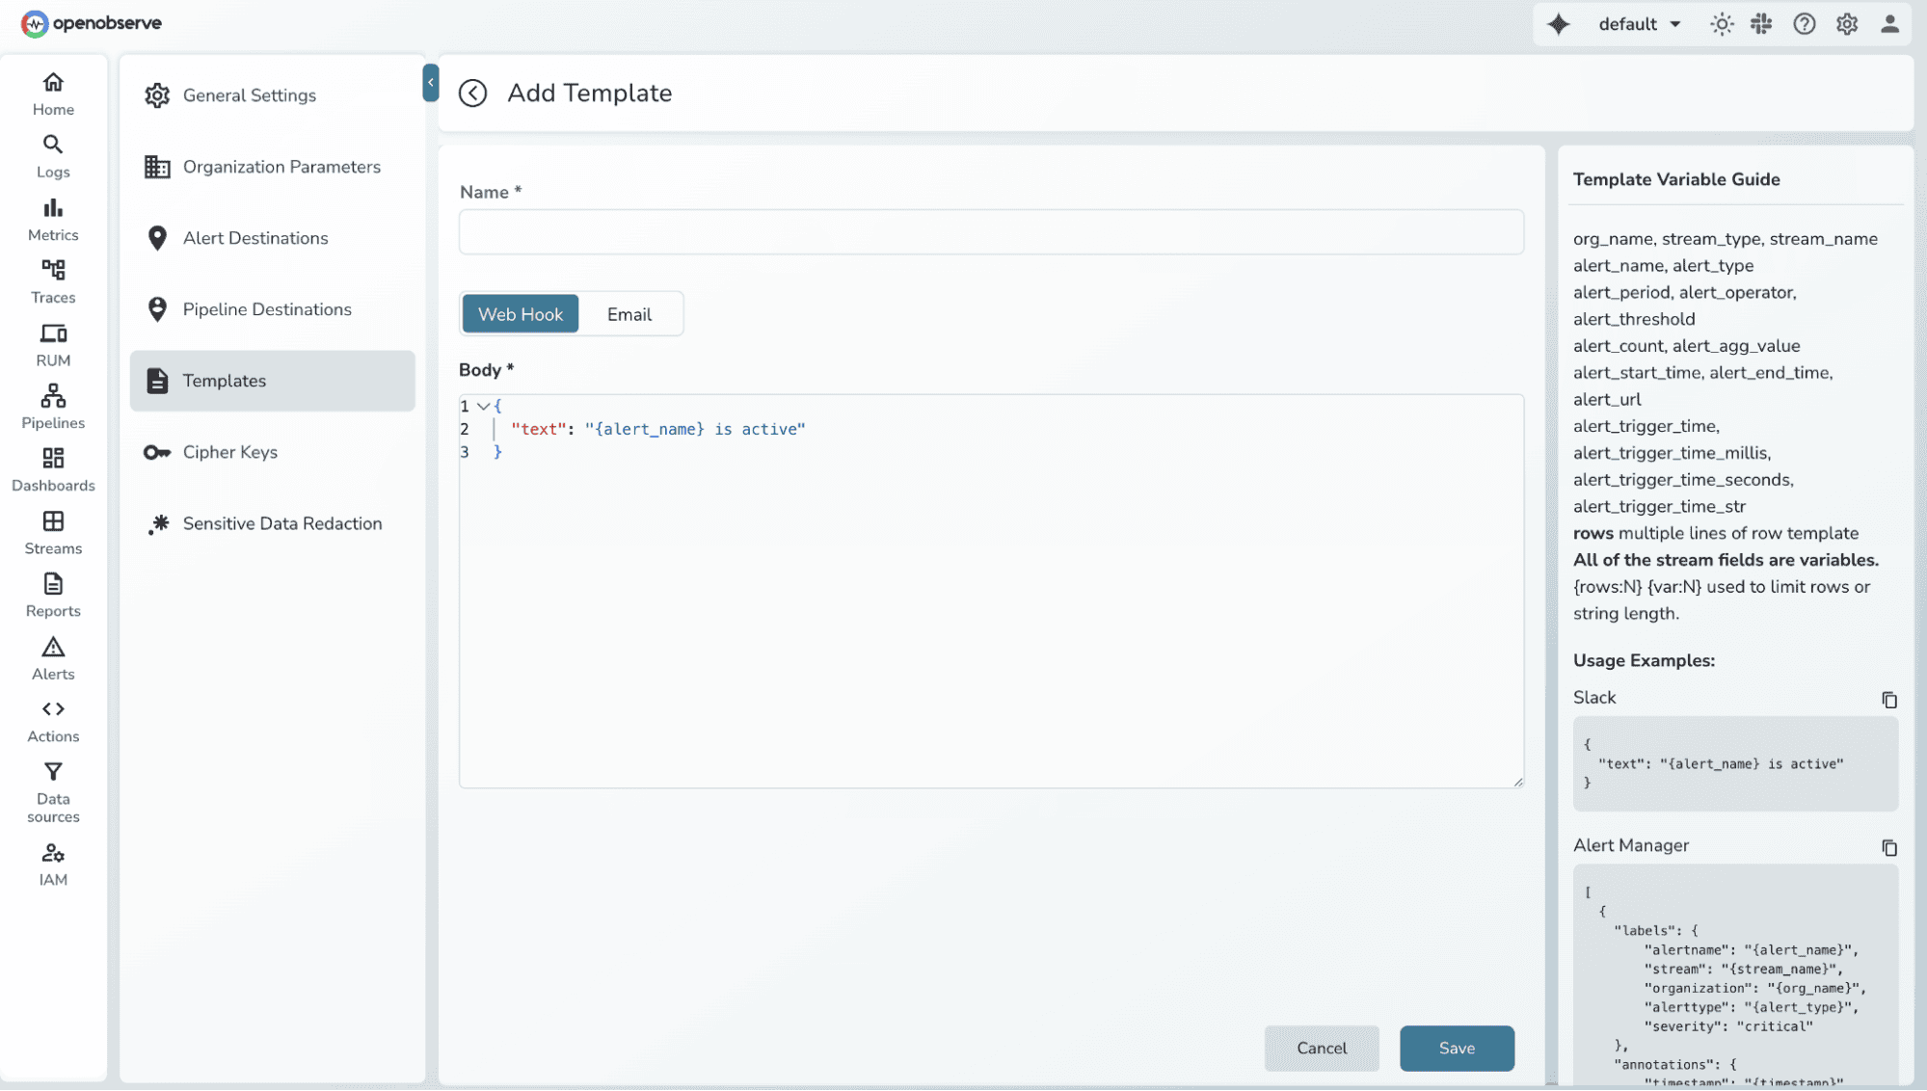Open the Dashboards panel
The height and width of the screenshot is (1091, 1927).
point(53,469)
